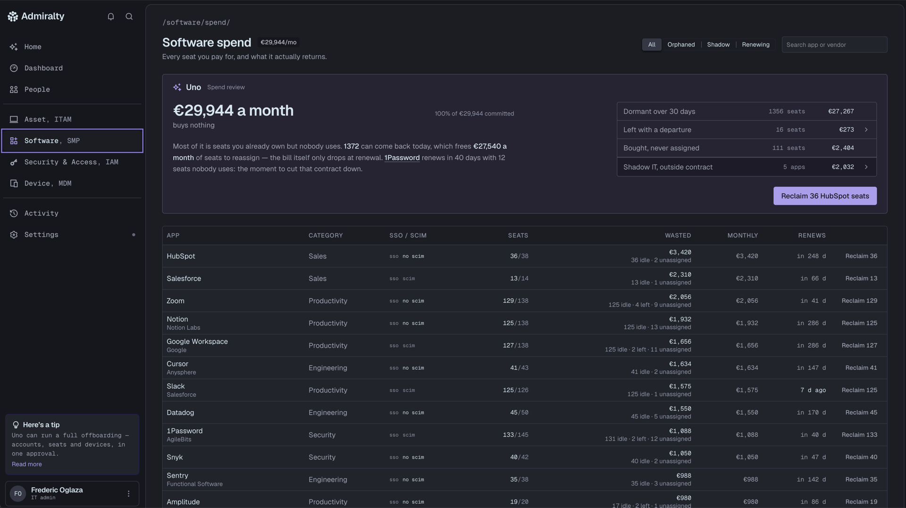Go to Dashboard page

[x=72, y=68]
